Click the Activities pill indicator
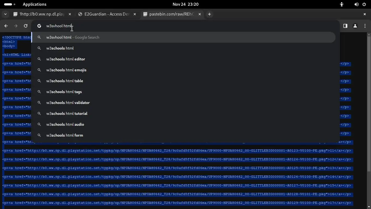The height and width of the screenshot is (209, 371). (10, 4)
